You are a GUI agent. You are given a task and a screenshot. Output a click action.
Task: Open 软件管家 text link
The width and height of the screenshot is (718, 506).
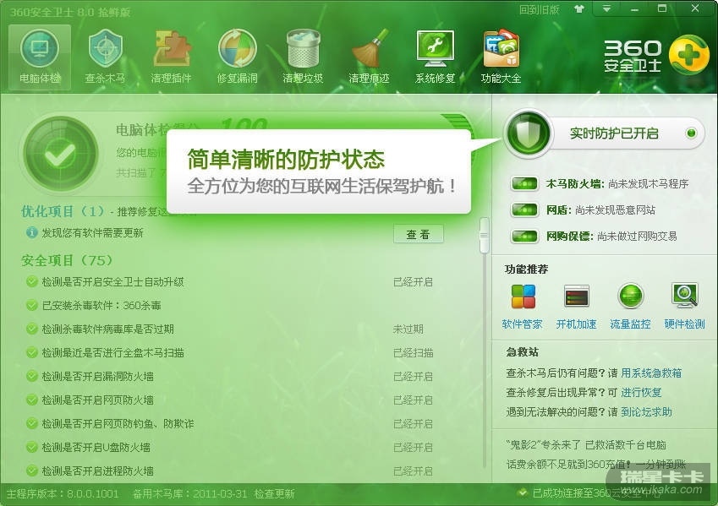523,324
